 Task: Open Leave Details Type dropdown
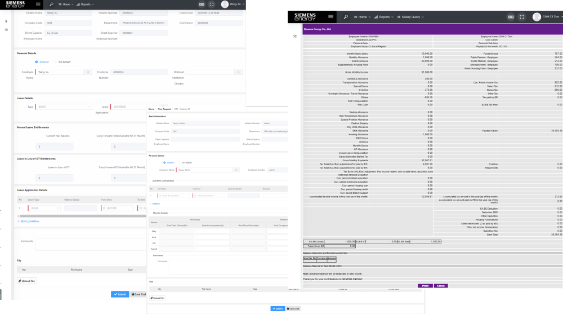pyautogui.click(x=64, y=107)
